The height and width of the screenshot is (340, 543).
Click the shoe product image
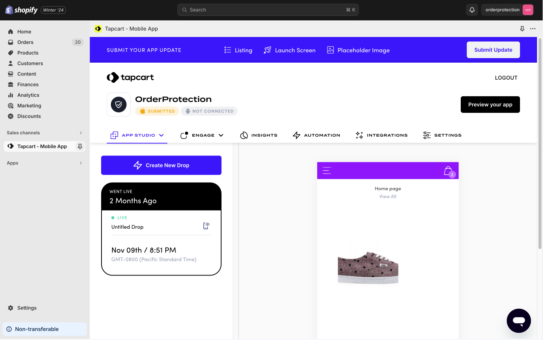(x=368, y=267)
